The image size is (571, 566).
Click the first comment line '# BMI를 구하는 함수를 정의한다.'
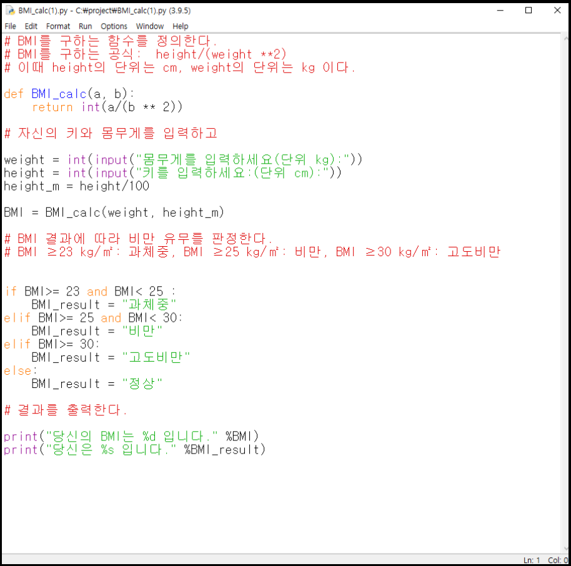[x=111, y=41]
